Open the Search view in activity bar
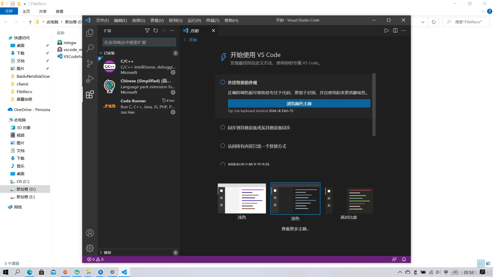 (90, 48)
